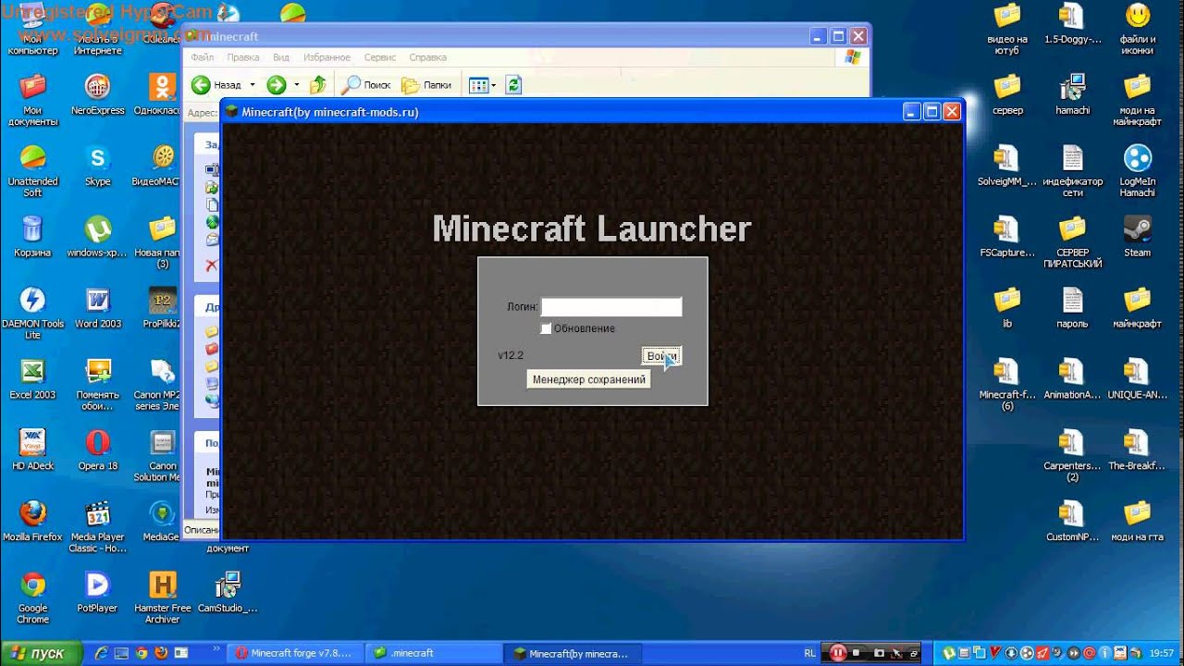Screen dimensions: 1184x666
Task: Click Firefox quick launch icon in taskbar
Action: 161,653
